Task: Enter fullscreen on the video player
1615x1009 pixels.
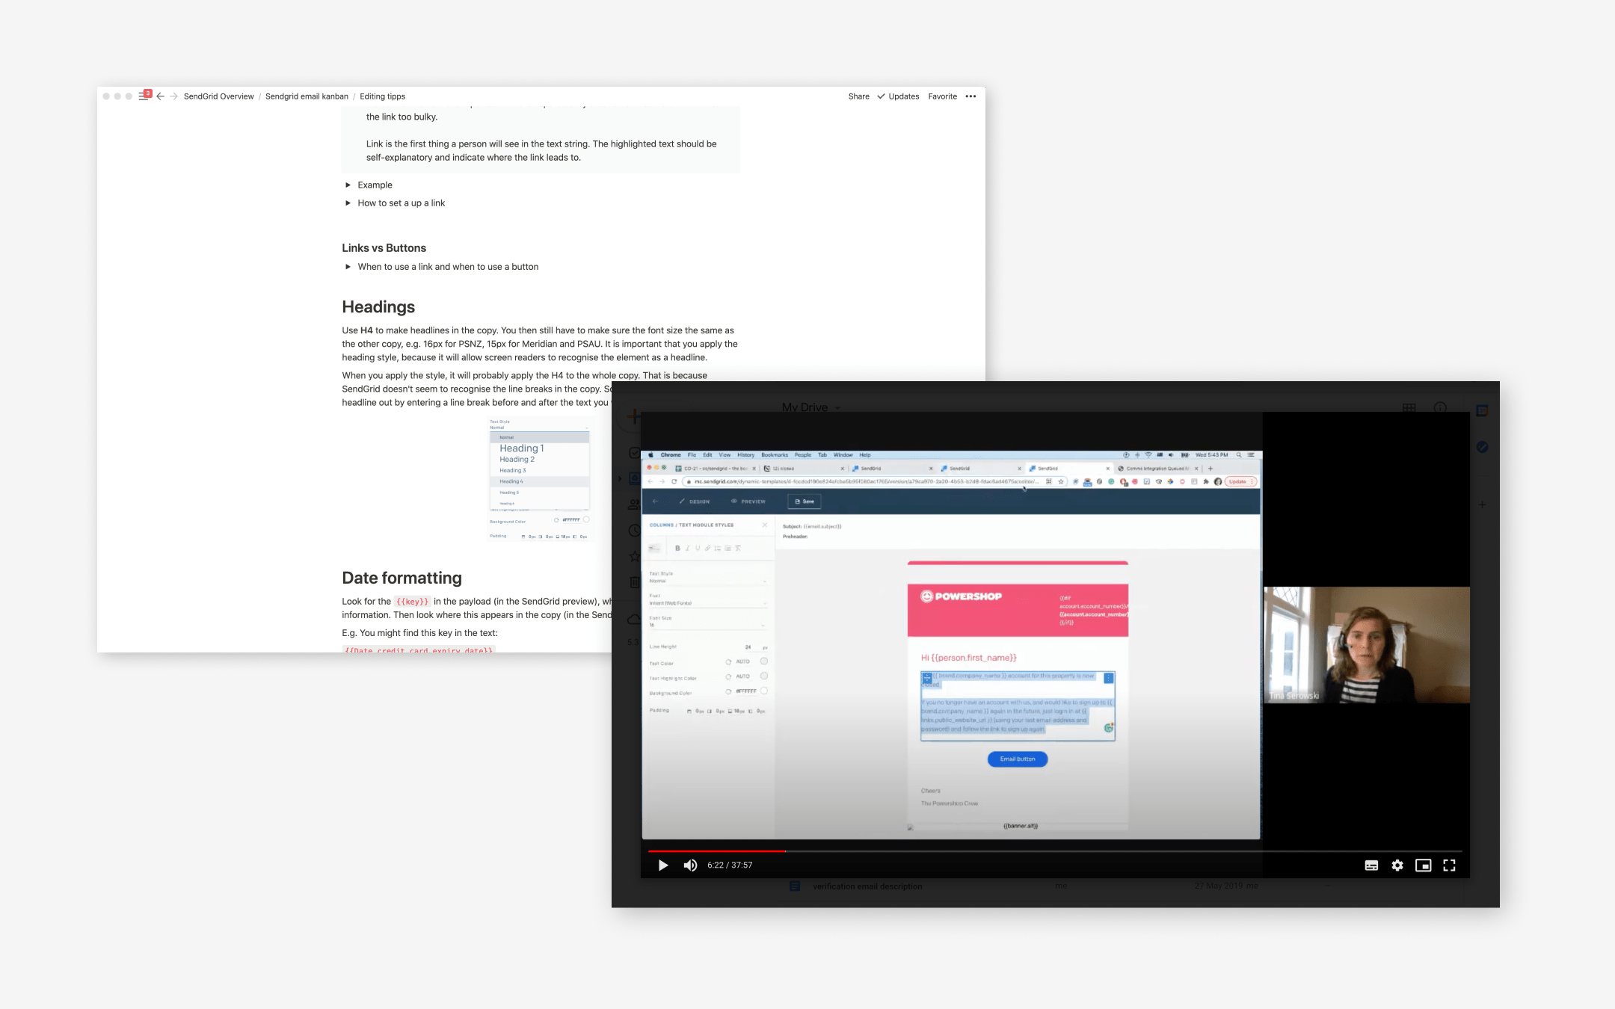Action: [1450, 865]
